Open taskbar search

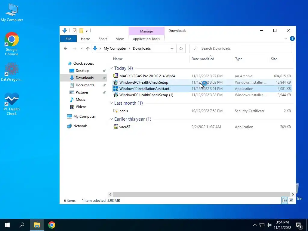pyautogui.click(x=22, y=225)
